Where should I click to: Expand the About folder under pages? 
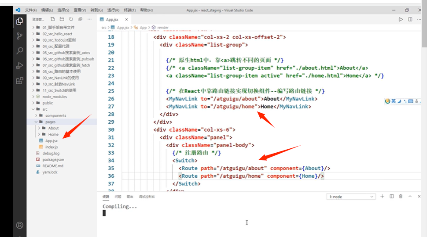pyautogui.click(x=62, y=128)
